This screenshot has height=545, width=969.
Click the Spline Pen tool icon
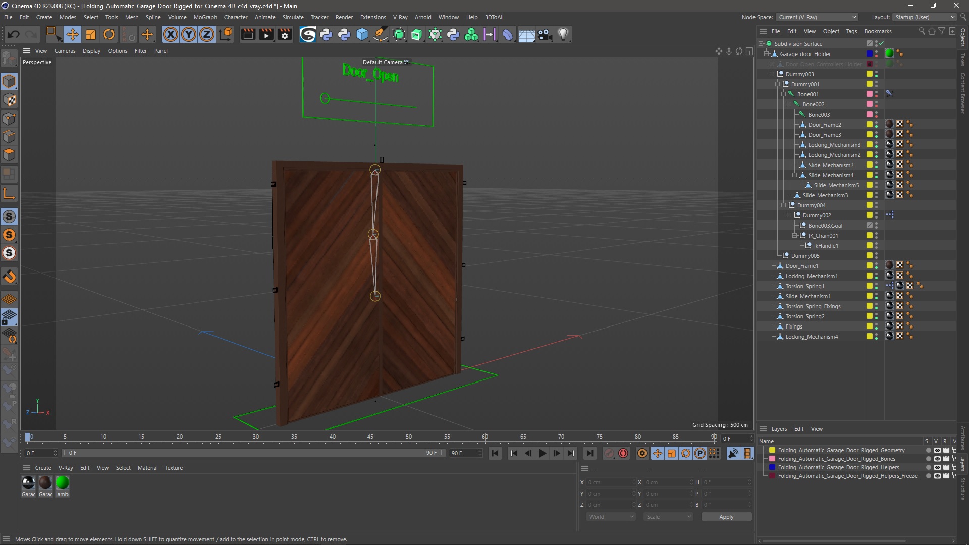381,34
